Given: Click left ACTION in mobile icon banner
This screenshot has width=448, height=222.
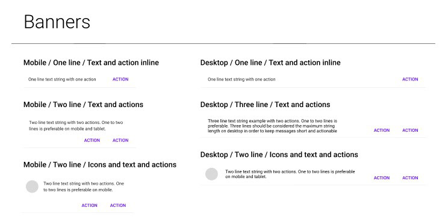Looking at the screenshot, I should point(90,205).
